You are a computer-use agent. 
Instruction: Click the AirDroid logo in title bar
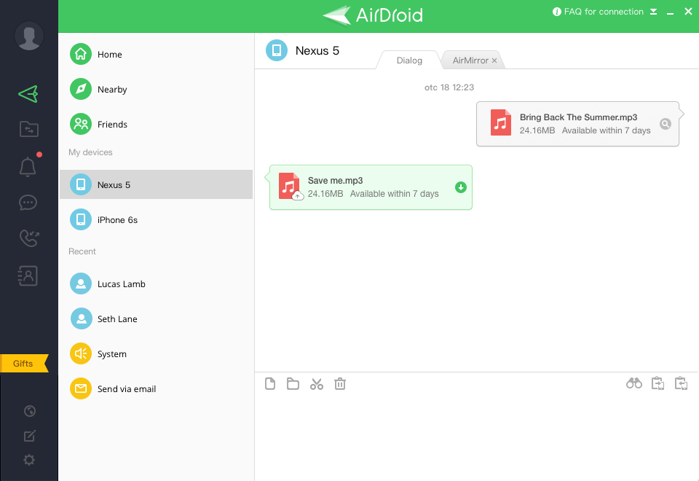(373, 15)
